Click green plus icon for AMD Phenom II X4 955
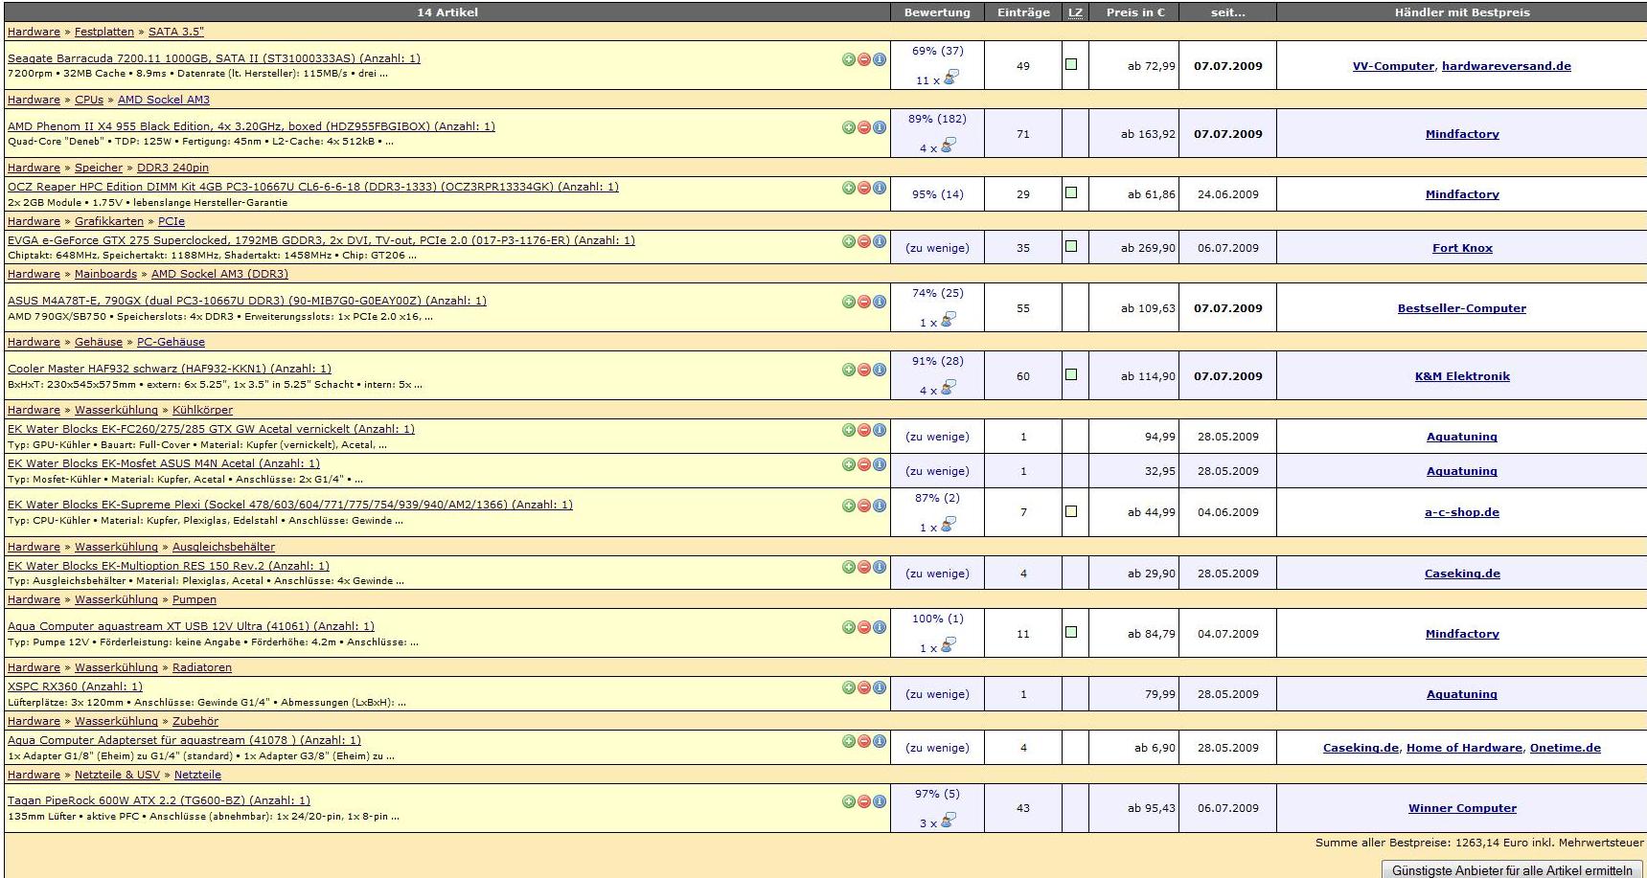The image size is (1647, 878). [849, 127]
